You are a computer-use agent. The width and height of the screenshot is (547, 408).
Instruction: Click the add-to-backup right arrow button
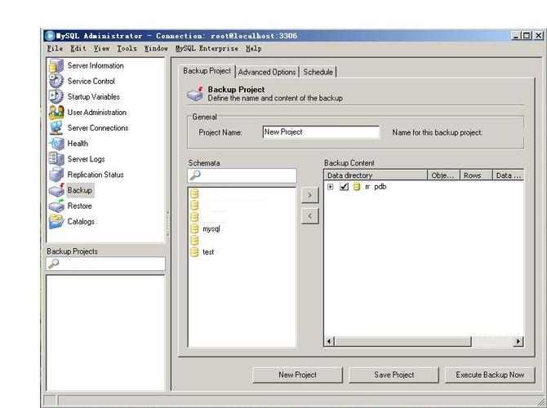point(309,196)
